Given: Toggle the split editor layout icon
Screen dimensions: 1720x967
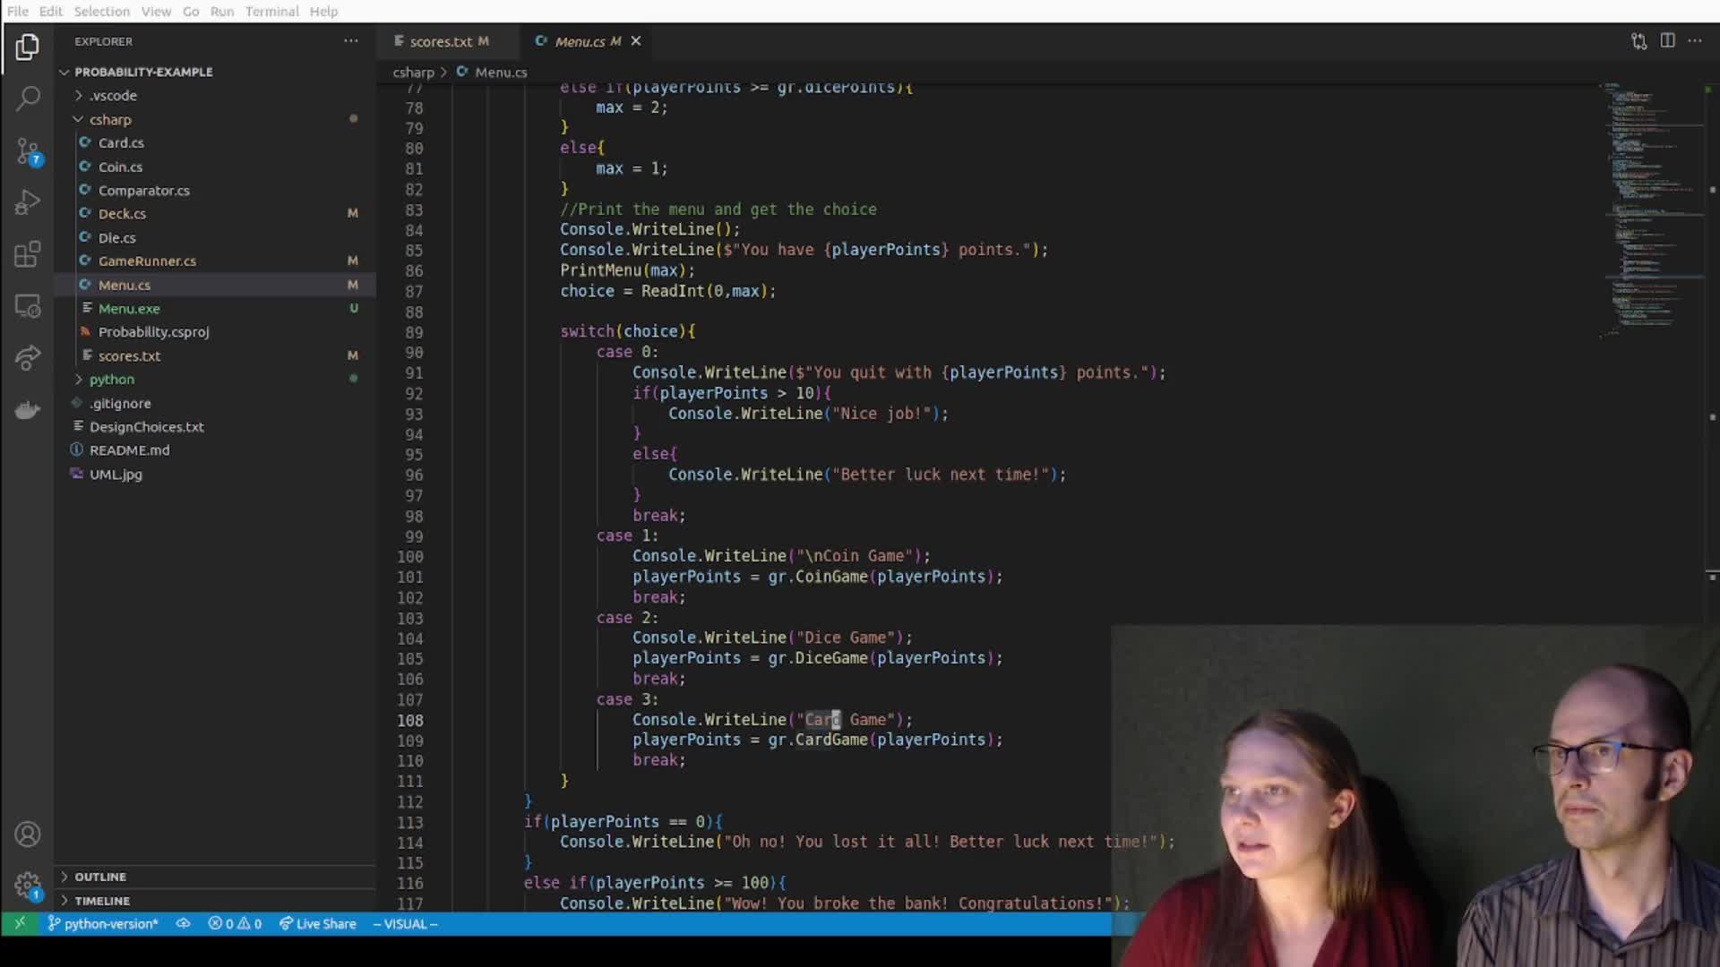Looking at the screenshot, I should 1668,41.
